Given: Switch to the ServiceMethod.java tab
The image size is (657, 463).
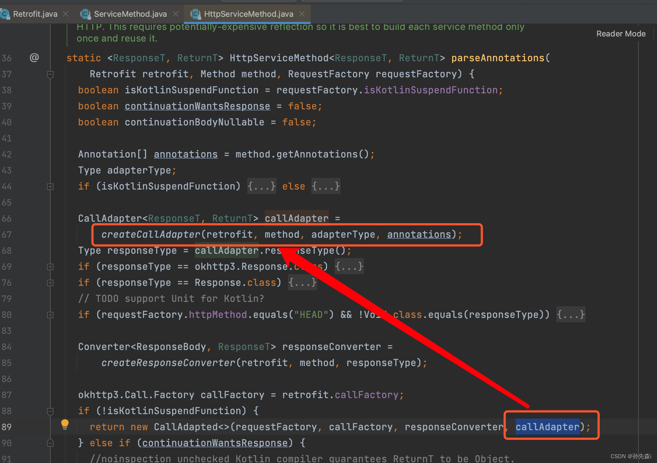Looking at the screenshot, I should pyautogui.click(x=130, y=14).
